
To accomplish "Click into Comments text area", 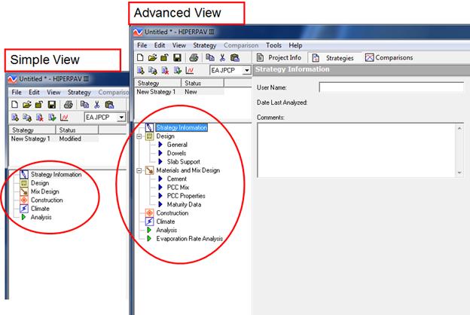I will 357,150.
